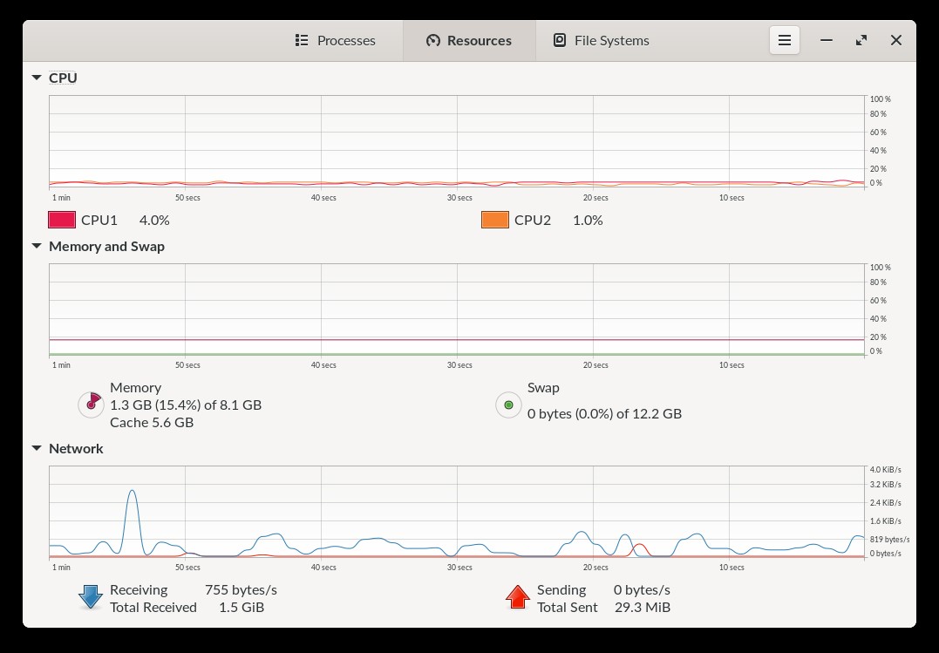Click the Memory and Swap heading text
This screenshot has height=653, width=939.
(106, 246)
